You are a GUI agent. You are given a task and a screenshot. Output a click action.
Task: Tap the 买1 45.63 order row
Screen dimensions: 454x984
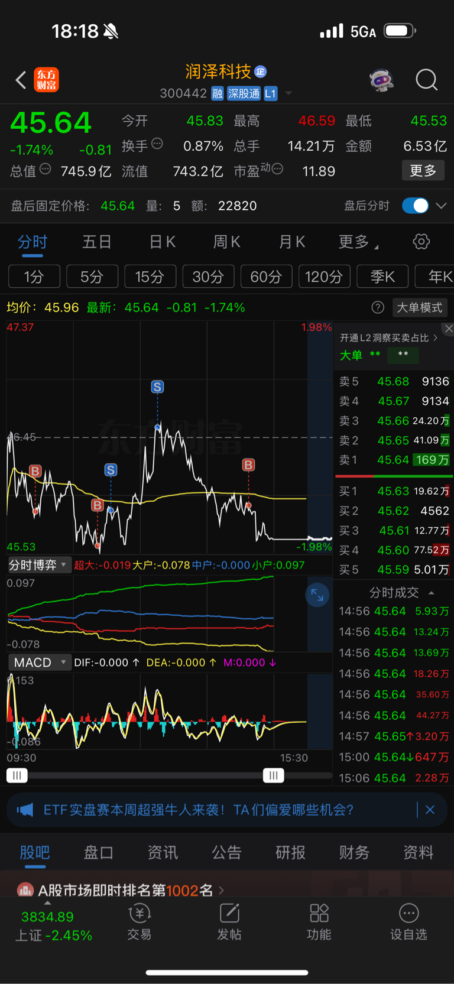(394, 491)
